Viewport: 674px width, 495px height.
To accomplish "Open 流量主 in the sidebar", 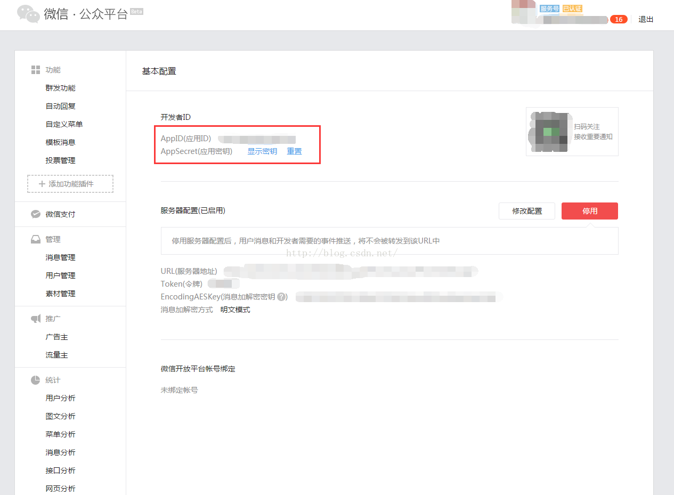I will click(57, 355).
